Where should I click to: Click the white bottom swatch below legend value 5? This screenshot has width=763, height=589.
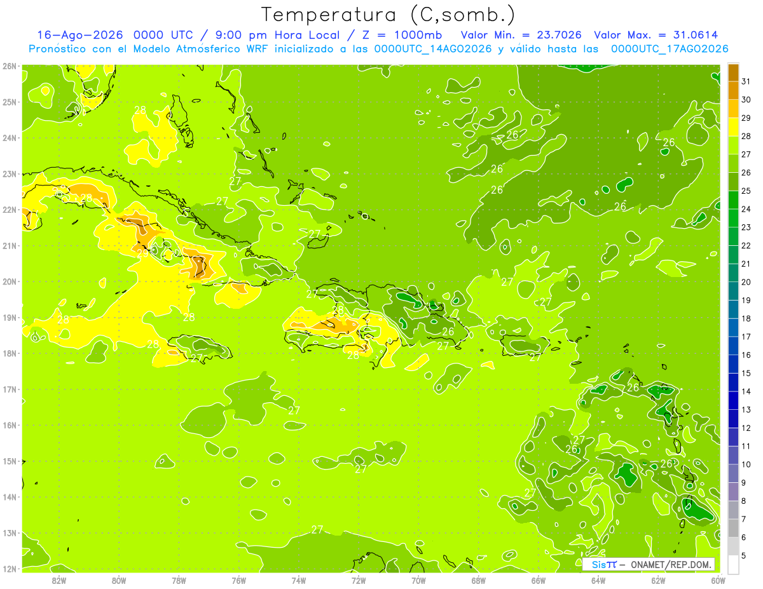[x=733, y=564]
